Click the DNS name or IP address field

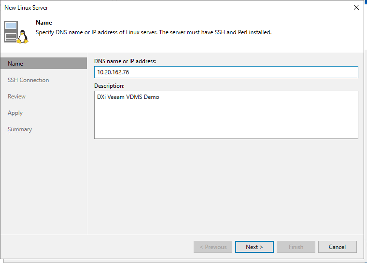pyautogui.click(x=226, y=72)
